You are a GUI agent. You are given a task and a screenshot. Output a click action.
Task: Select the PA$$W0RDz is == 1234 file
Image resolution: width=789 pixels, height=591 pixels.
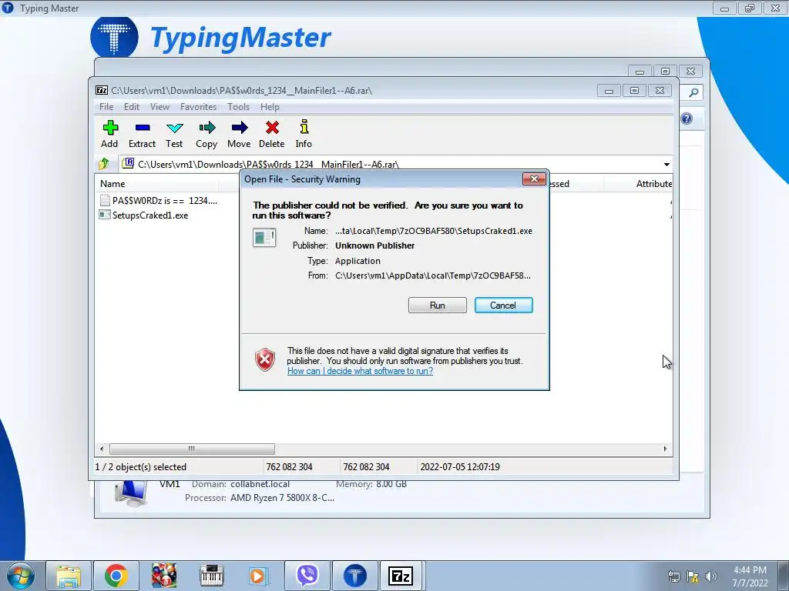click(159, 201)
